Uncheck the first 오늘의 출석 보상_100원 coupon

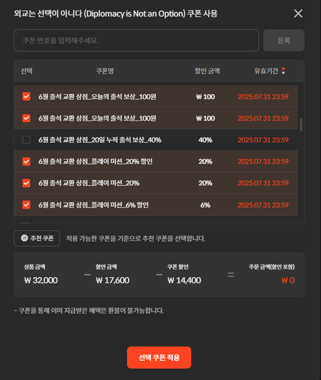27,96
